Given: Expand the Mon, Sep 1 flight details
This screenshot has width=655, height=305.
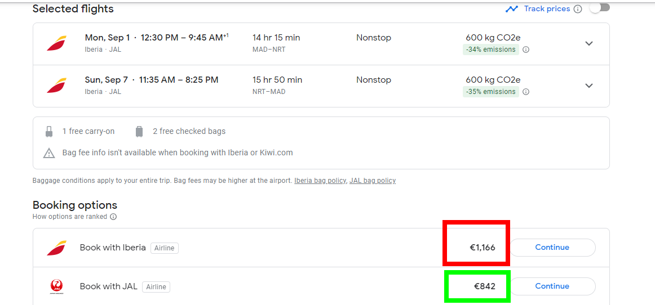Looking at the screenshot, I should click(x=589, y=43).
